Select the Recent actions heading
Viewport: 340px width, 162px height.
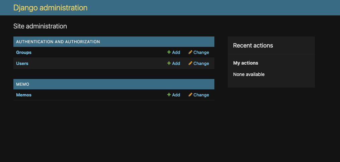click(253, 46)
